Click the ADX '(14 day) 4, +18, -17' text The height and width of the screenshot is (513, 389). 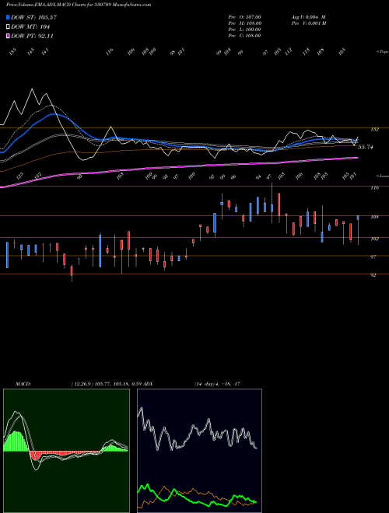[x=217, y=384]
